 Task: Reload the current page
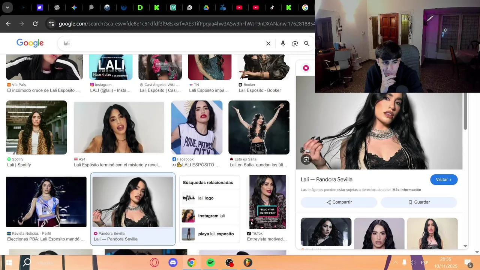click(35, 24)
